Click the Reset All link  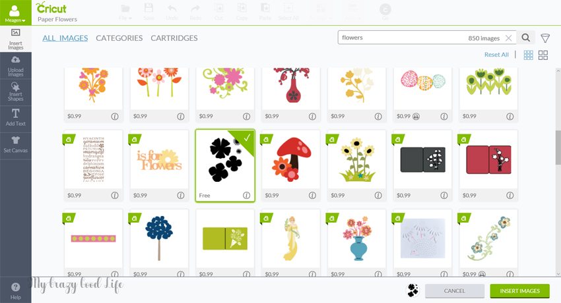click(496, 55)
